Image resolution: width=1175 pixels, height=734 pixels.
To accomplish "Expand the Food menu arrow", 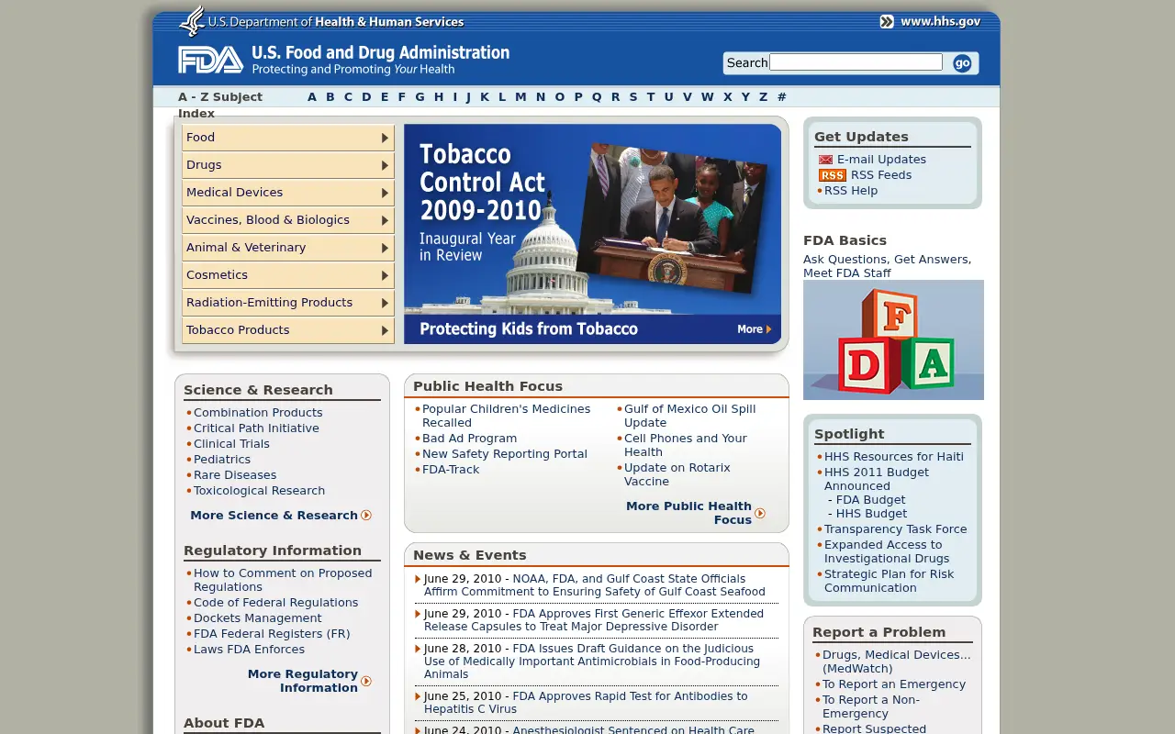I will click(x=385, y=138).
